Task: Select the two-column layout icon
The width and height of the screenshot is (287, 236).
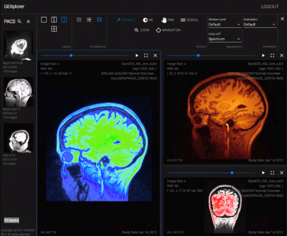Action: pos(54,20)
